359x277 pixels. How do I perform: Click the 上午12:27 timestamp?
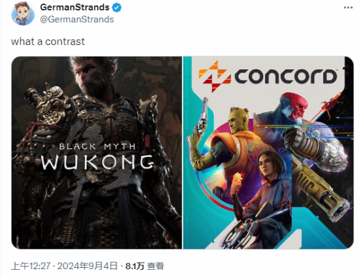(31, 266)
